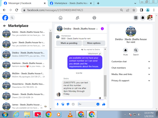Open Shawnterra's conversation
Image resolution: width=158 pixels, height=118 pixels.
click(24, 86)
